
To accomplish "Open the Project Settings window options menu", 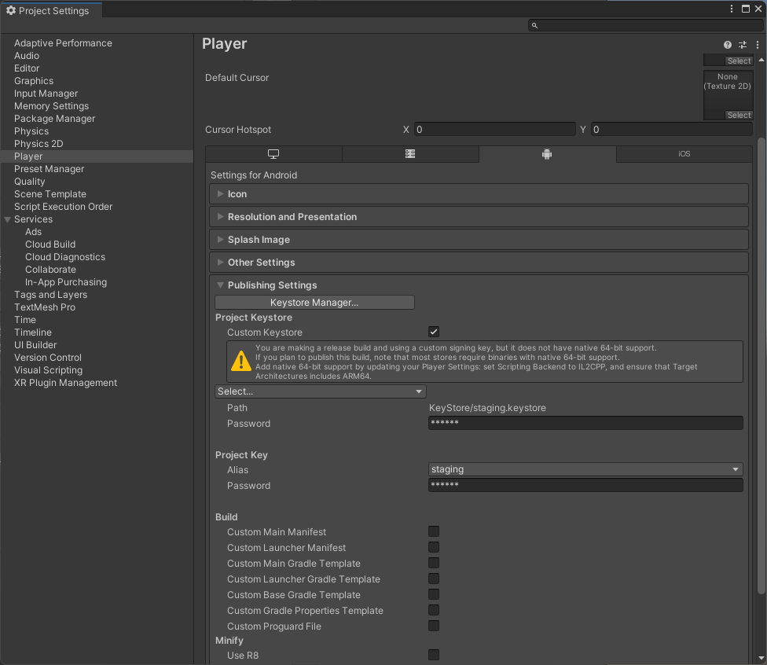I will tap(732, 9).
